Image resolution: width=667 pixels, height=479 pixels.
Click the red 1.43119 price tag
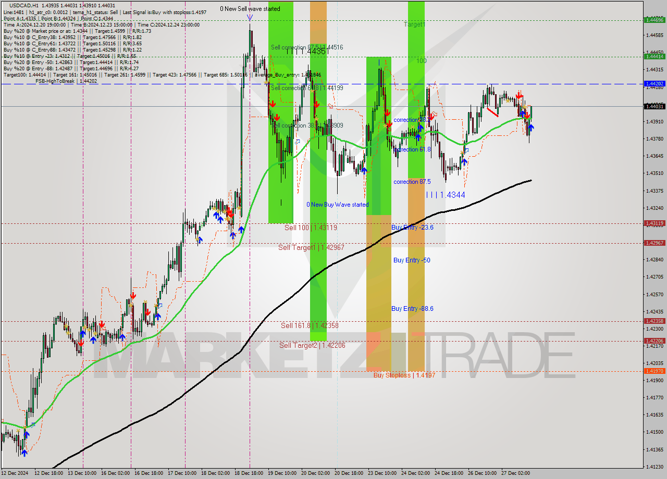pyautogui.click(x=654, y=223)
